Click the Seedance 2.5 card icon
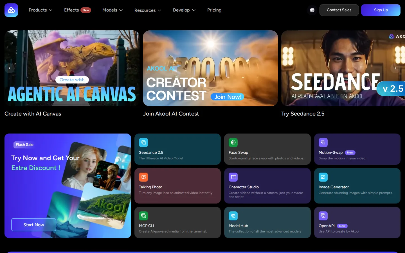This screenshot has width=405, height=253. coord(143,143)
